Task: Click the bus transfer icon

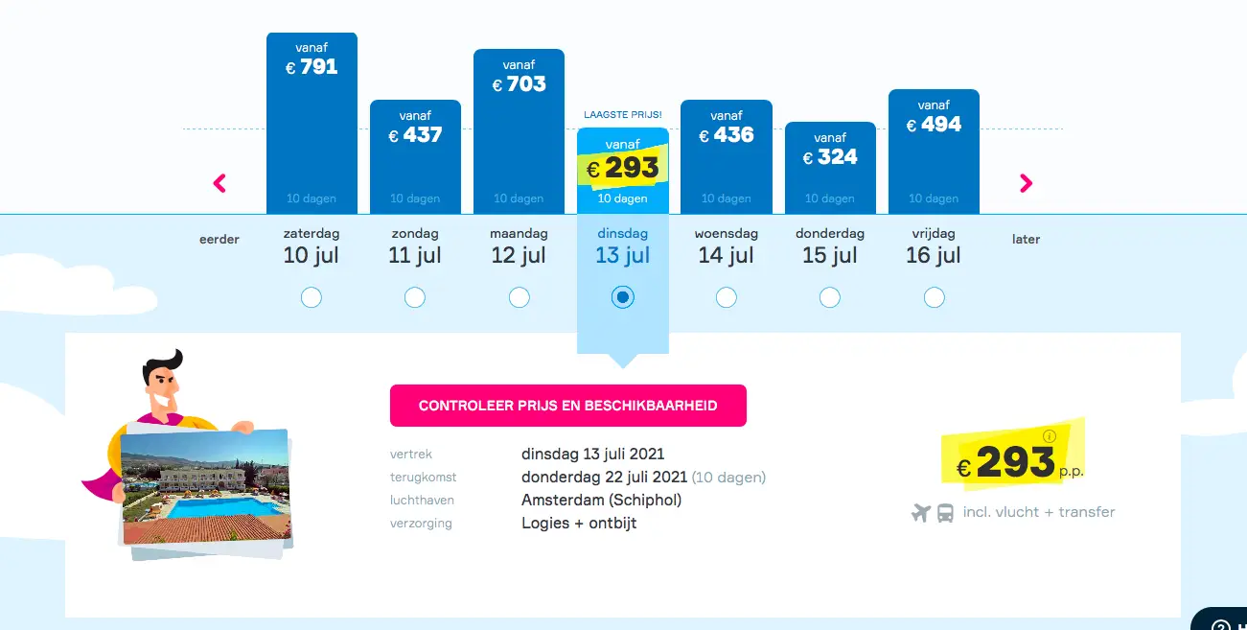Action: (945, 513)
